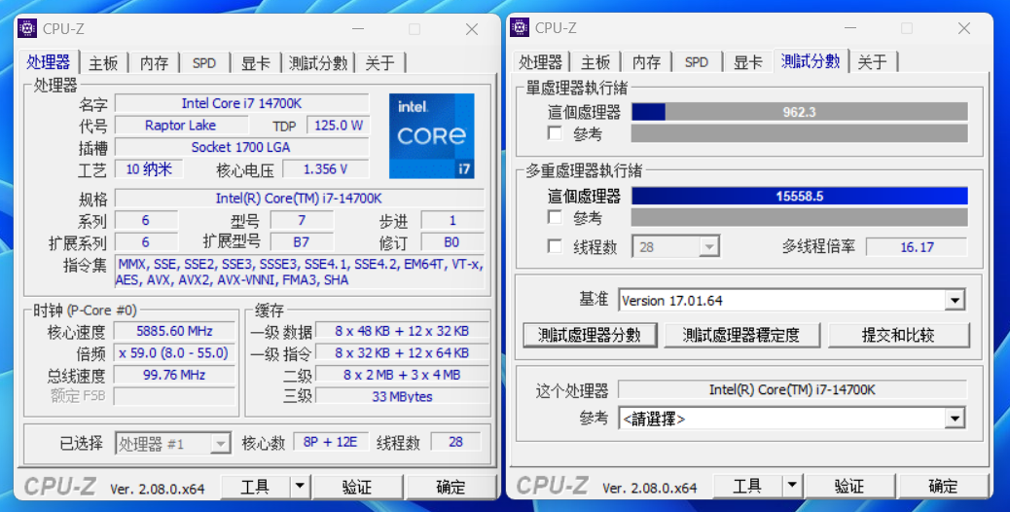Click the multi thread 15558.5 score bar

click(800, 196)
